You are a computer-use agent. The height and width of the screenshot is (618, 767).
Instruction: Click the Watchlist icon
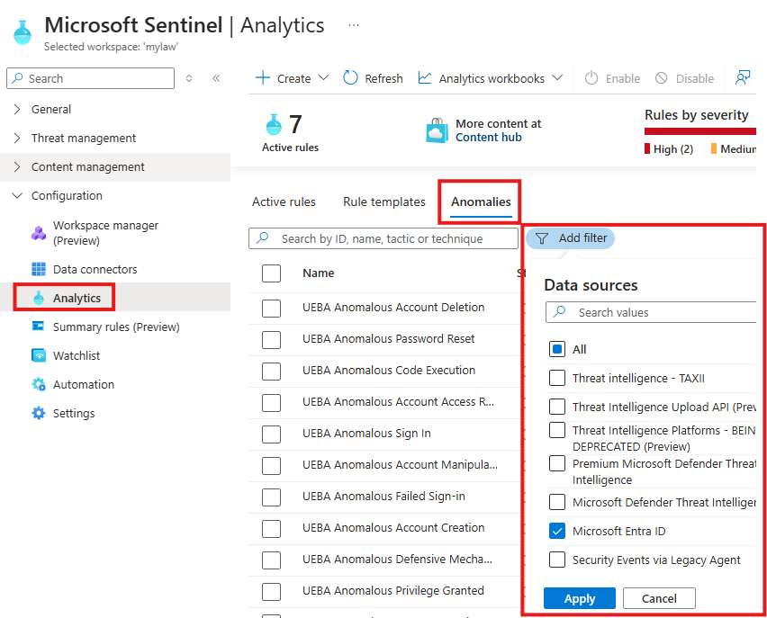[39, 355]
